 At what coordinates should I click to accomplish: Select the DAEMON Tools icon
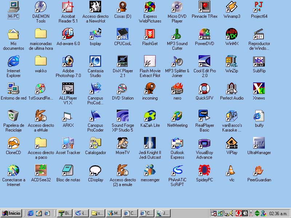pos(41,7)
